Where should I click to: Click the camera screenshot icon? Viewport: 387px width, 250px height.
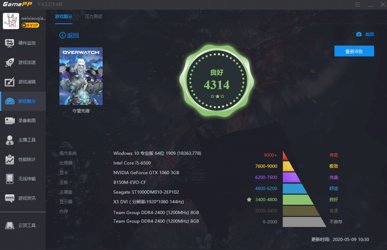coord(359,34)
